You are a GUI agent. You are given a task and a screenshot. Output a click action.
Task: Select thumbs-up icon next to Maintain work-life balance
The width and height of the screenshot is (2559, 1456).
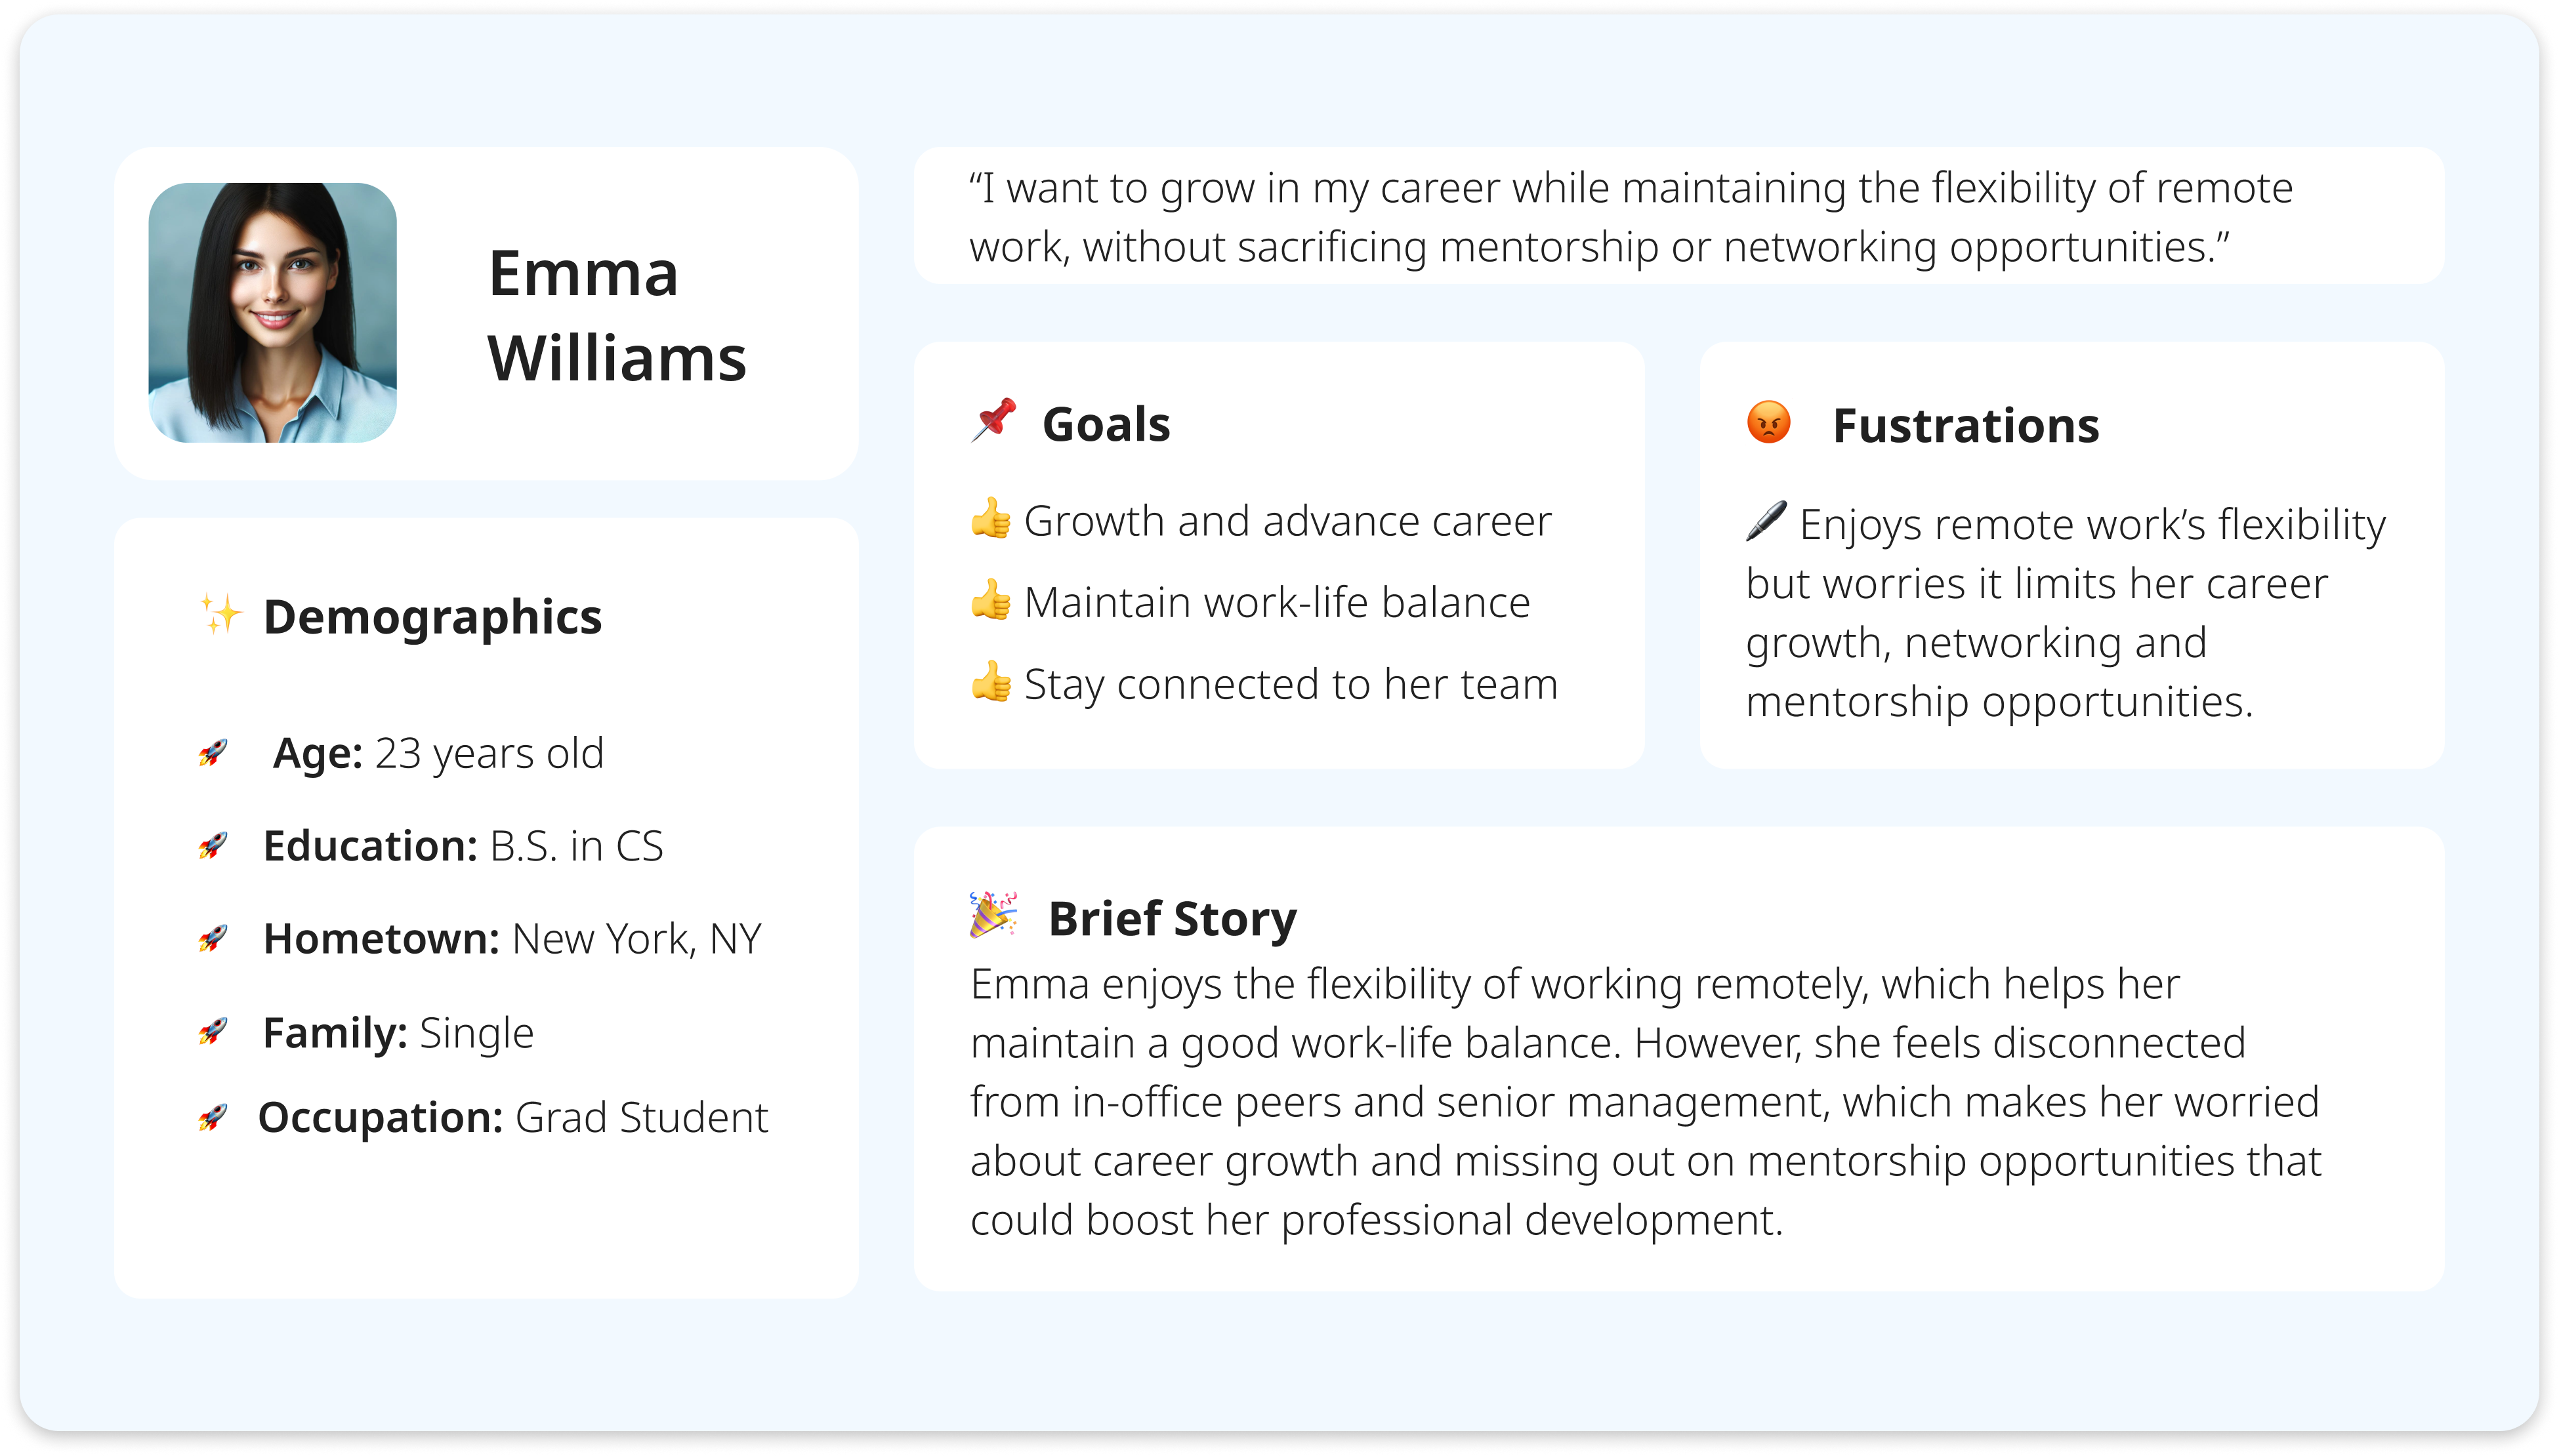[x=990, y=600]
